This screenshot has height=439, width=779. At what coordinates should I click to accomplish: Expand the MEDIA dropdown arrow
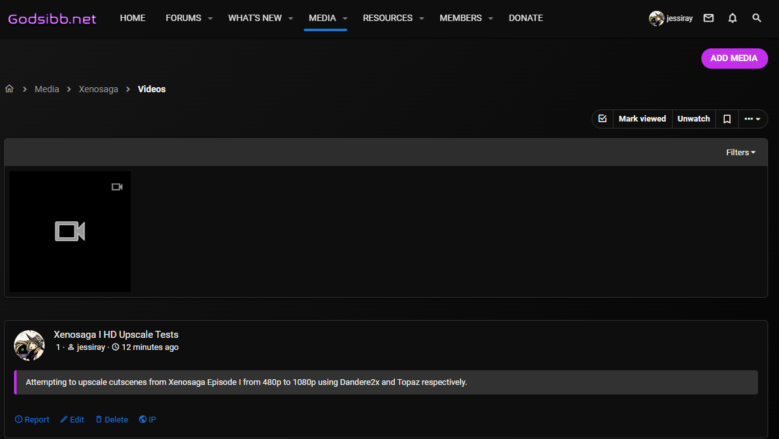(345, 18)
